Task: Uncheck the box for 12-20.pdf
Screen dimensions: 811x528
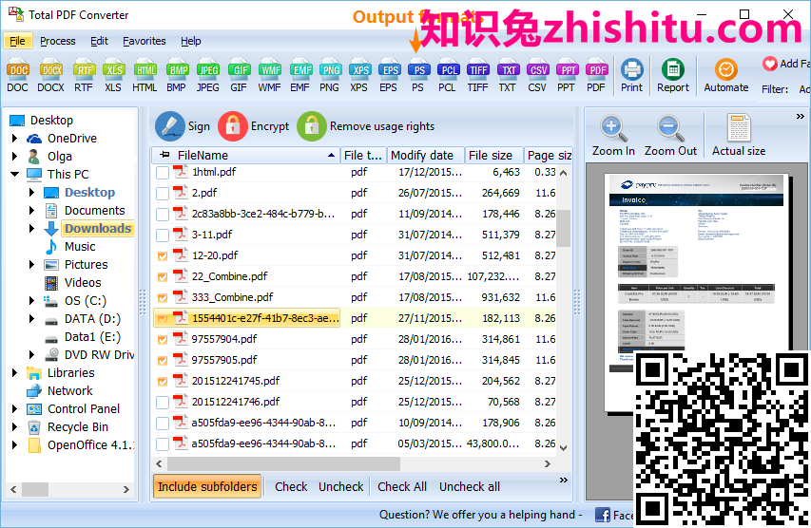Action: pyautogui.click(x=163, y=255)
